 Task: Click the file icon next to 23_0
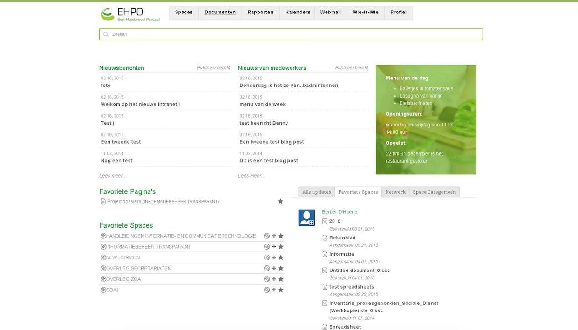point(325,221)
